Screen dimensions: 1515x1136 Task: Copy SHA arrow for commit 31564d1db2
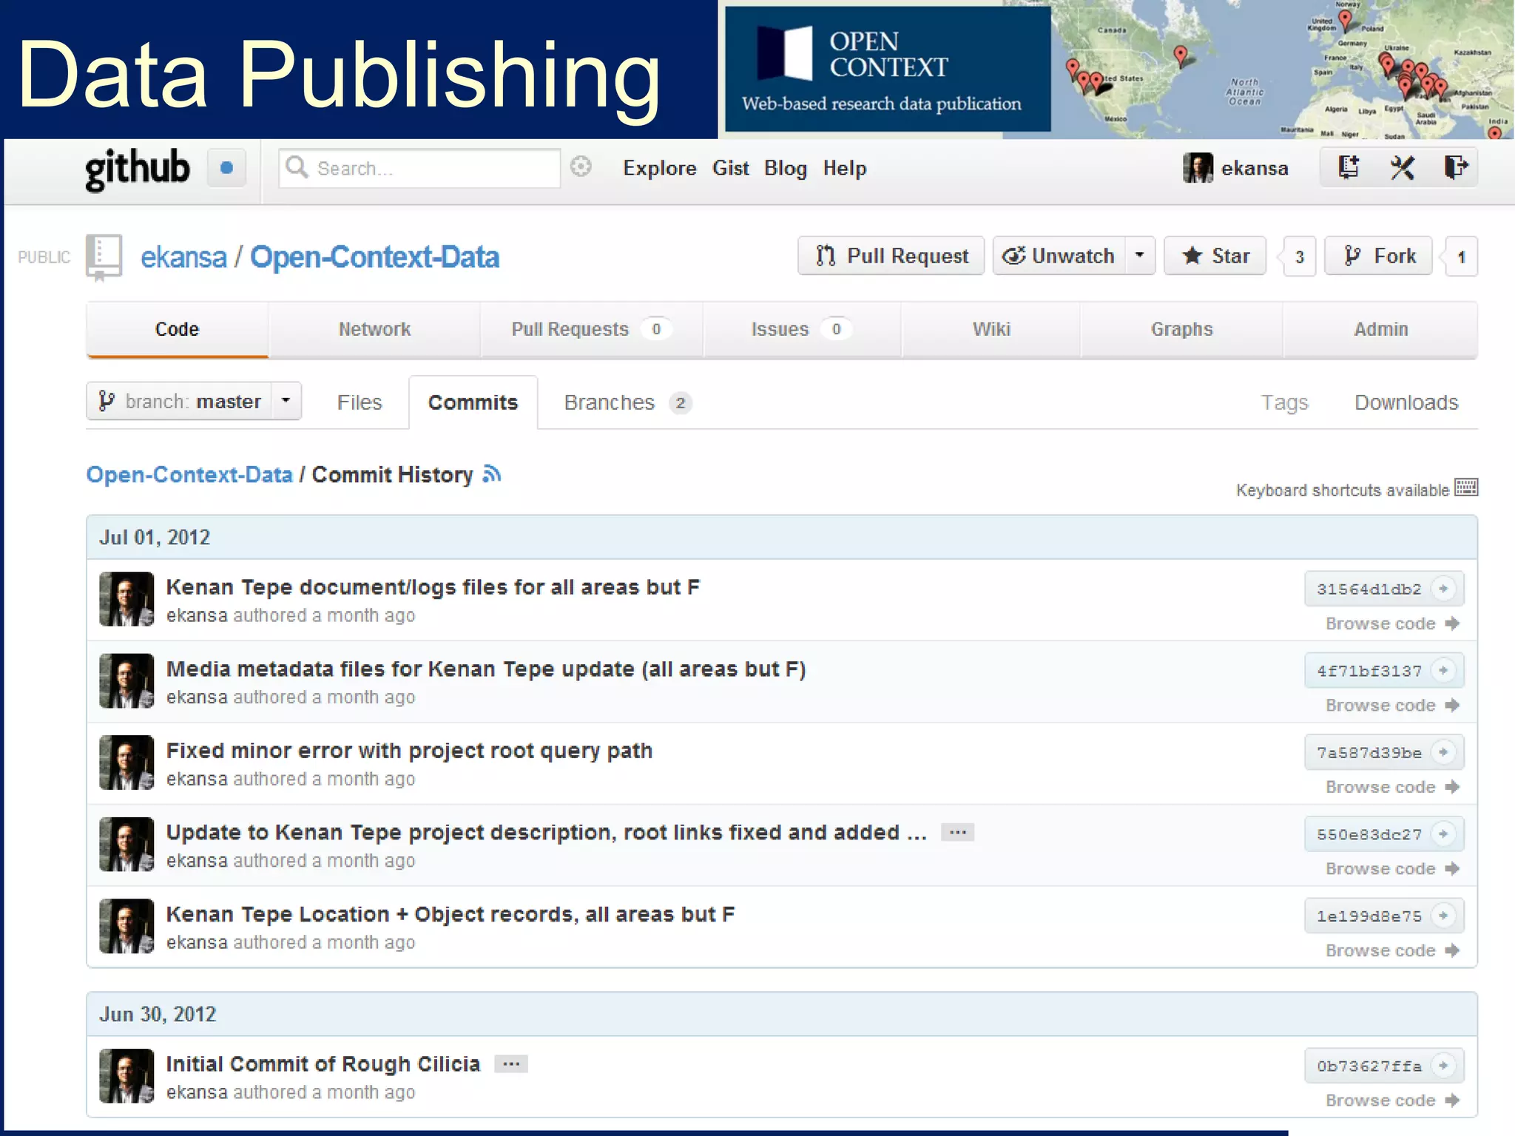point(1443,589)
